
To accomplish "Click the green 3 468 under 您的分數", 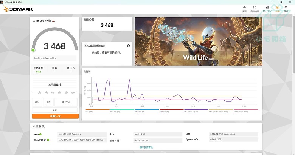I will pyautogui.click(x=38, y=72).
